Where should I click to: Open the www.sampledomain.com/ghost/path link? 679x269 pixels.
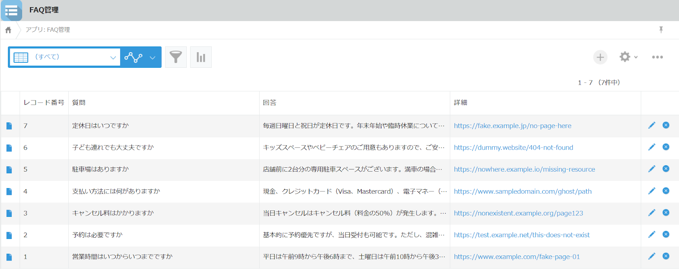(522, 191)
